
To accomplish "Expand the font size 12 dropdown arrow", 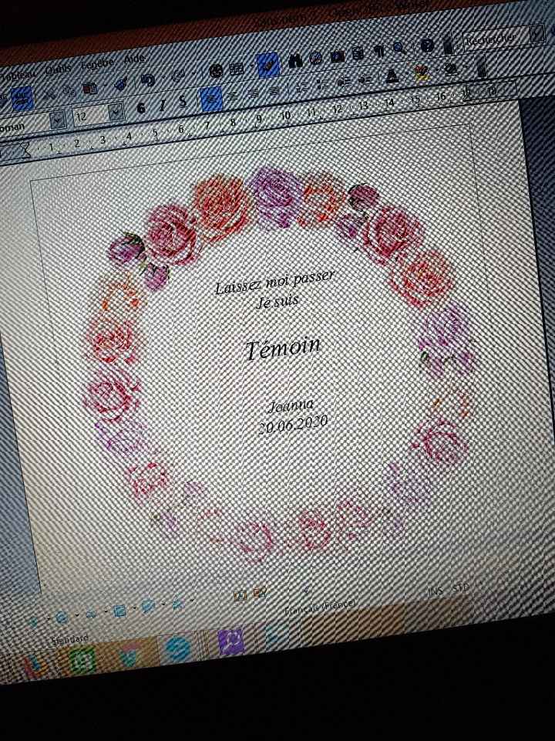I will [116, 113].
